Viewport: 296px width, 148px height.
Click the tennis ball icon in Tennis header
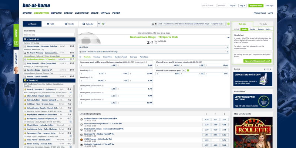(25, 80)
